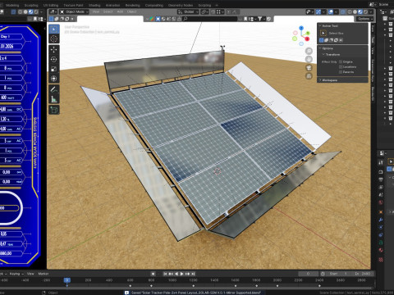Switch to the Geometry Nodes workspace tab
This screenshot has height=295, width=394.
click(x=181, y=5)
